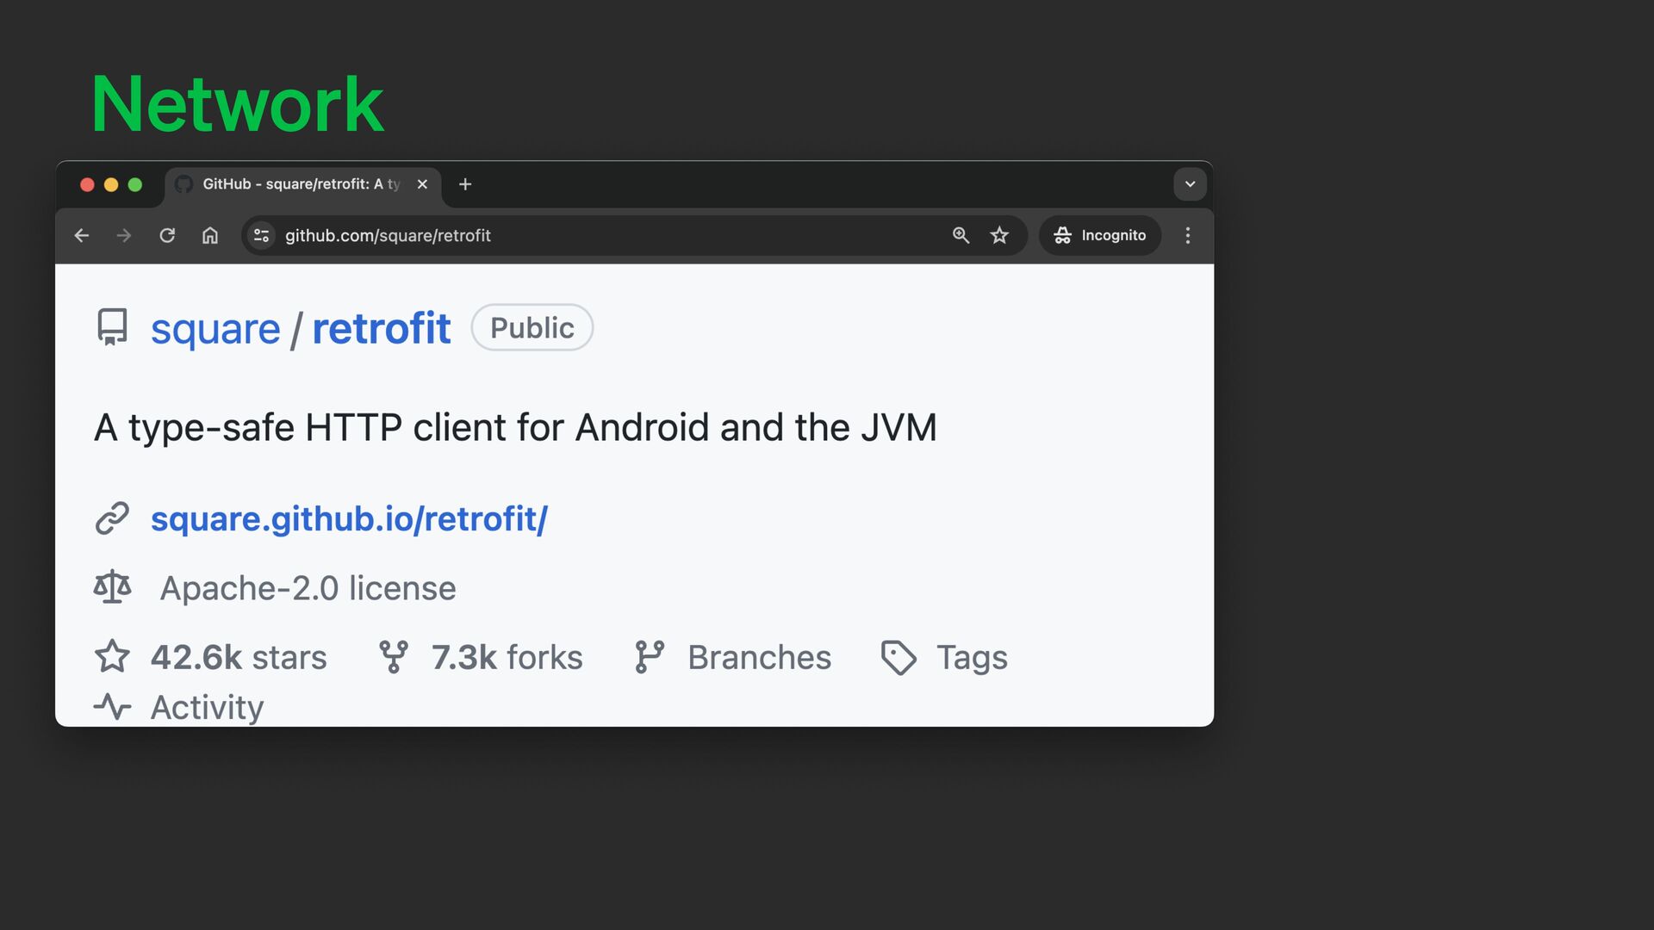View the Apache-2.0 license
Image resolution: width=1654 pixels, height=930 pixels.
(308, 588)
